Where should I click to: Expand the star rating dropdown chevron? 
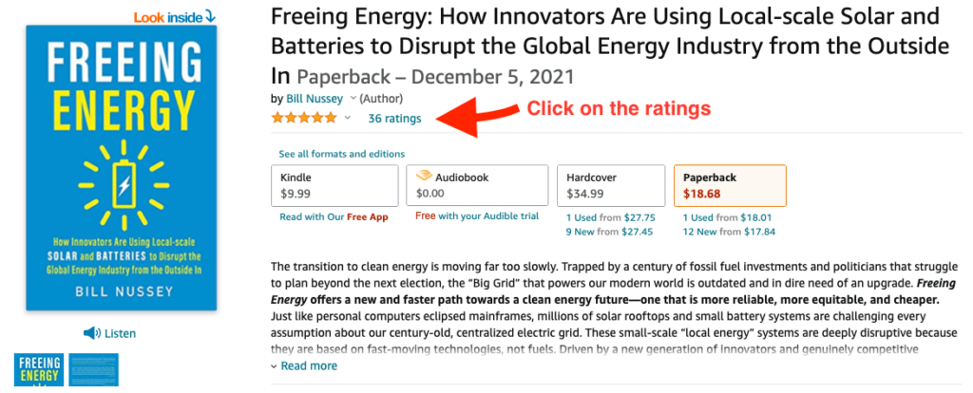coord(348,118)
